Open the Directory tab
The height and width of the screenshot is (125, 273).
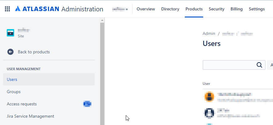tap(170, 9)
